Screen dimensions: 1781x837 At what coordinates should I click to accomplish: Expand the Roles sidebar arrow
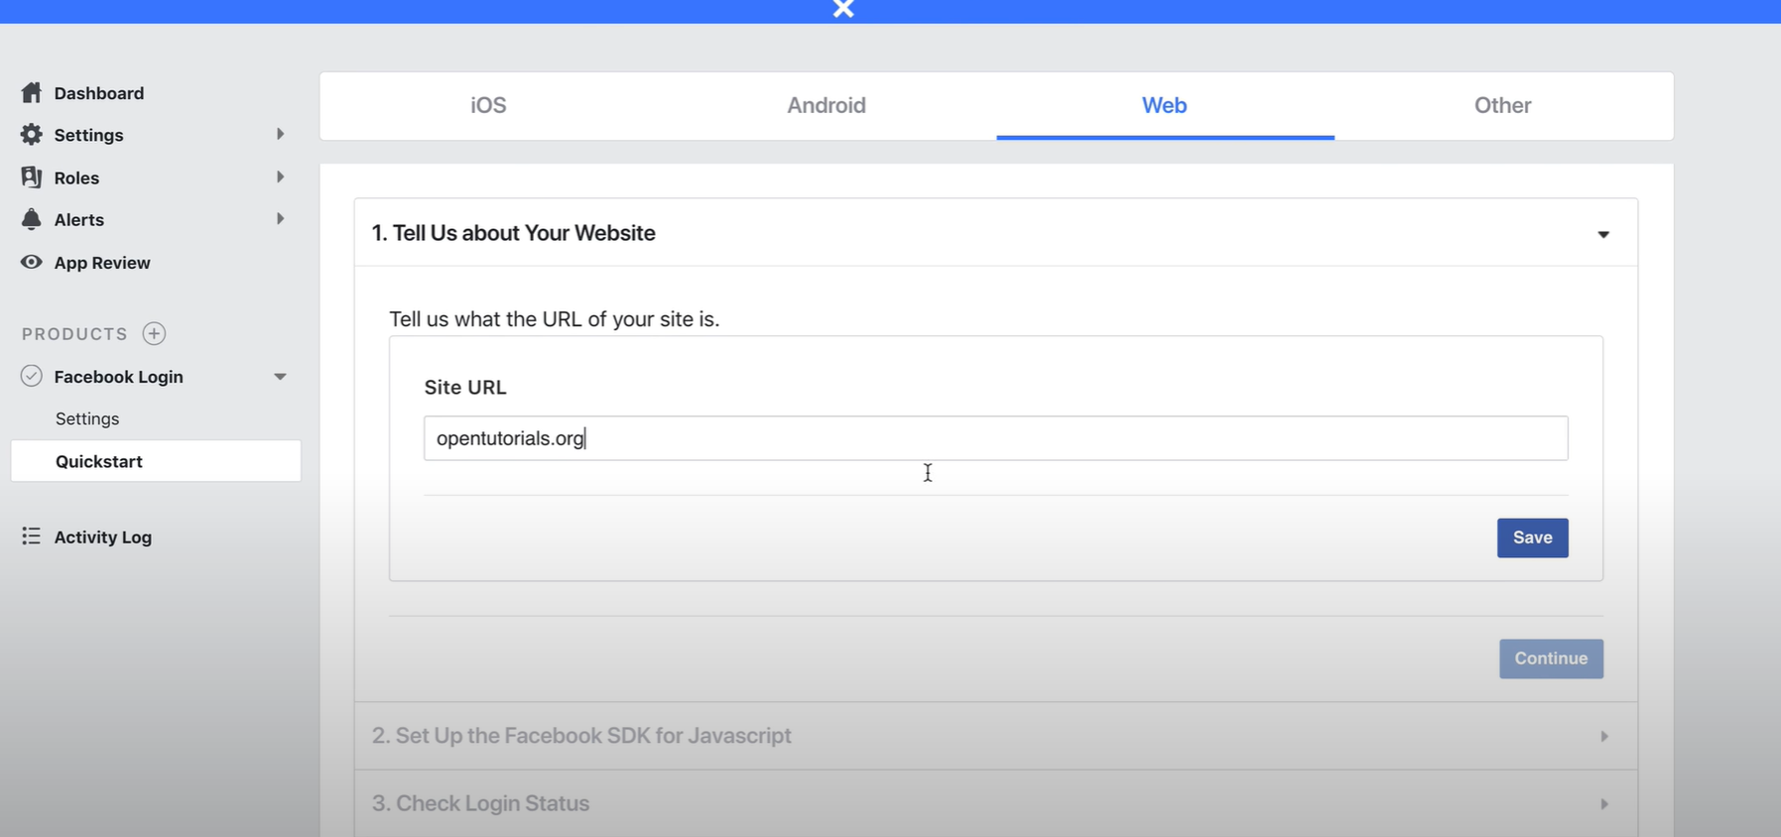(280, 177)
